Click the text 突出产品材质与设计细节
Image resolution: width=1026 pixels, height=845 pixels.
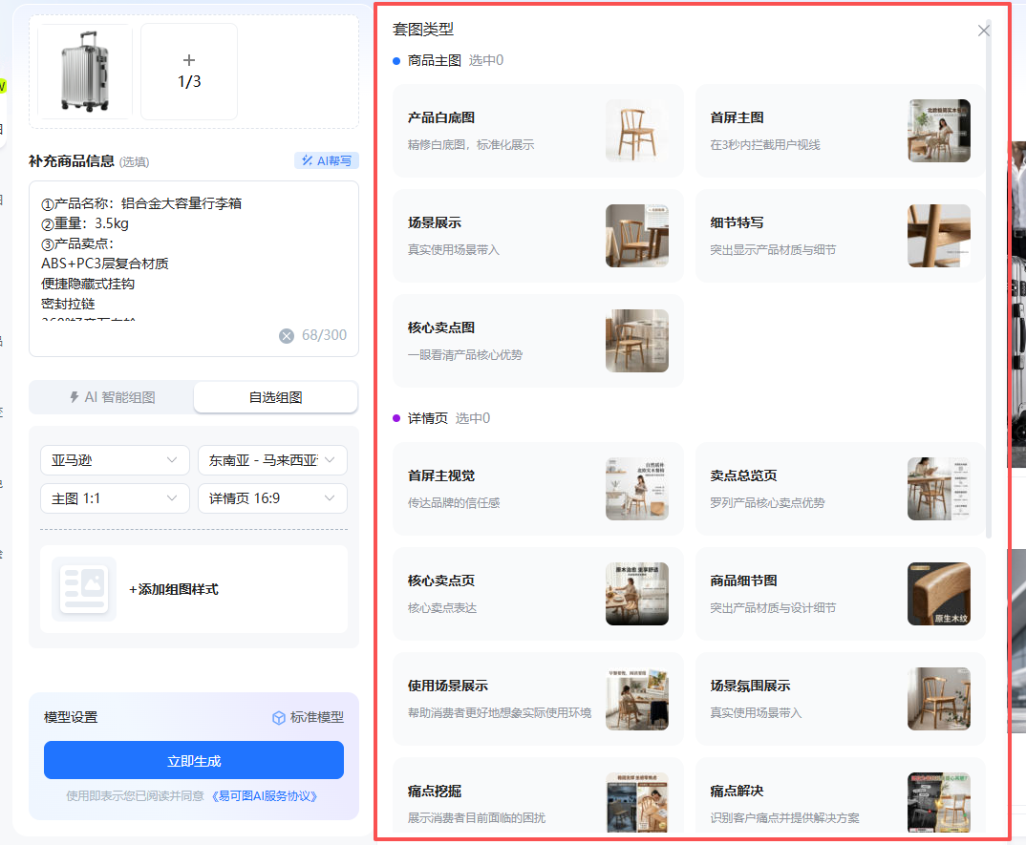pos(773,608)
